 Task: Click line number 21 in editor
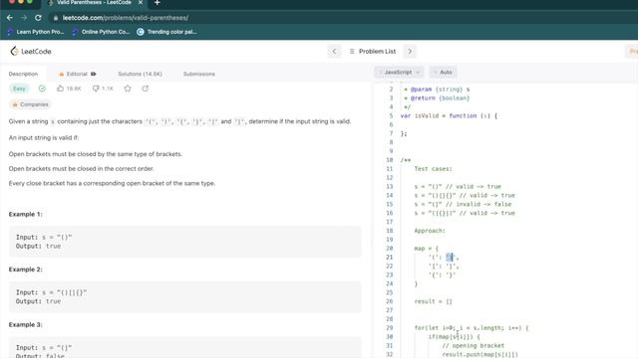pyautogui.click(x=390, y=258)
